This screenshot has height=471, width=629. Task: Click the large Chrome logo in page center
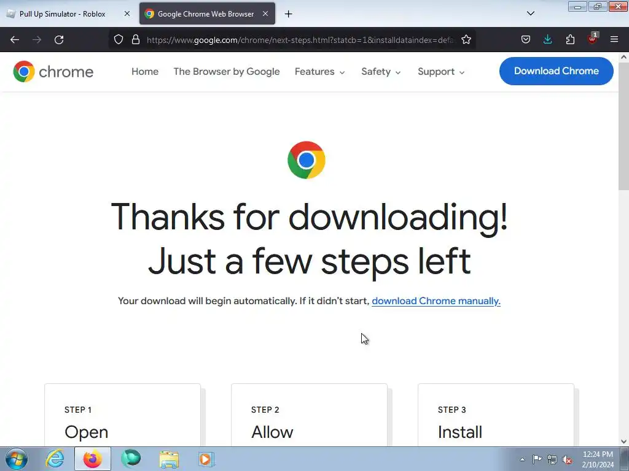tap(307, 160)
